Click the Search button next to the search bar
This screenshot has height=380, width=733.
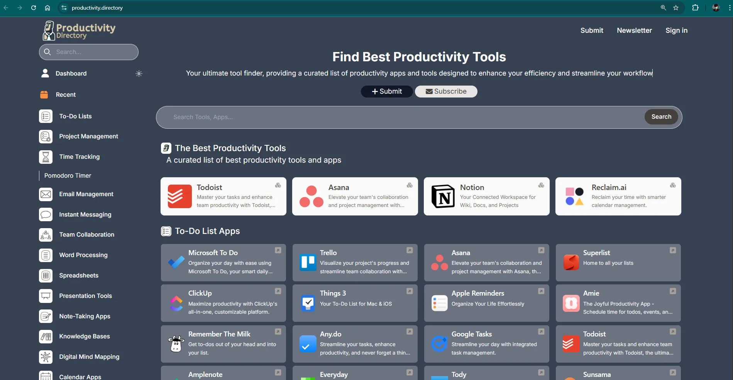(x=660, y=117)
